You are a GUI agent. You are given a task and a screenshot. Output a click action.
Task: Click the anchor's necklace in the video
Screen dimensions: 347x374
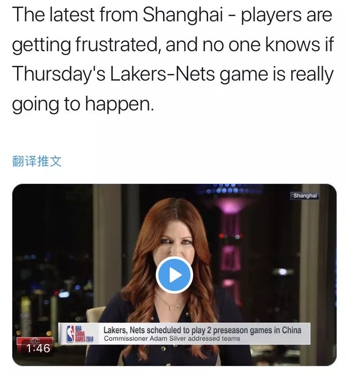(x=170, y=303)
